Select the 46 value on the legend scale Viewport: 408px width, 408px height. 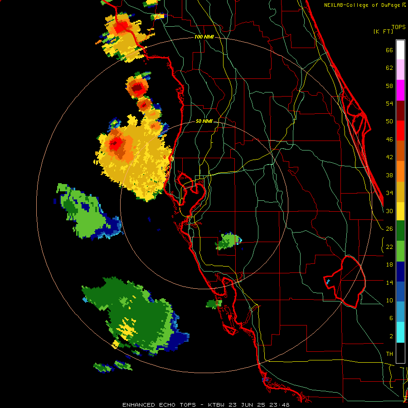click(389, 140)
